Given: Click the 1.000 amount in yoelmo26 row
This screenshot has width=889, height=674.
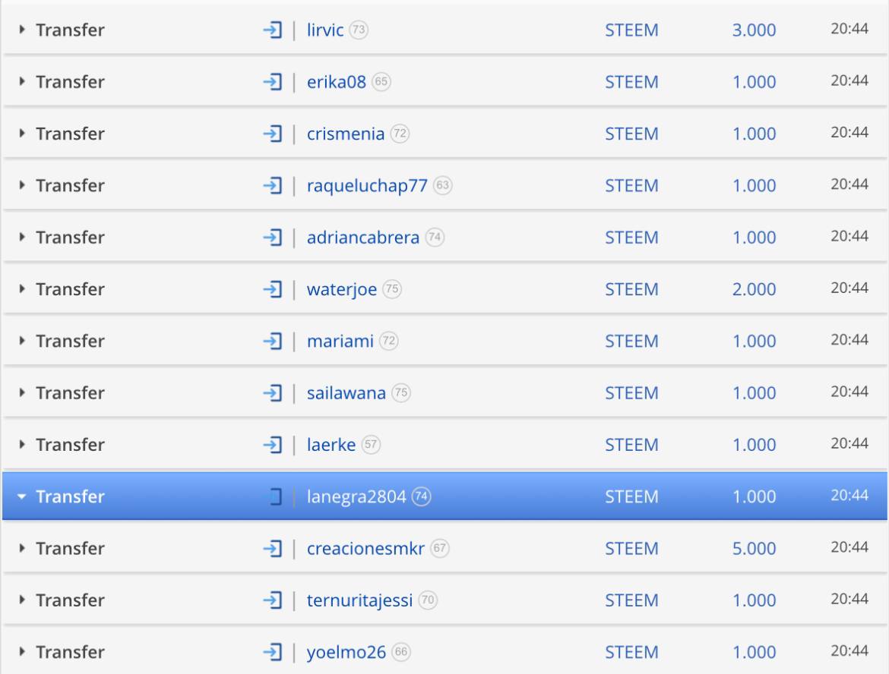Looking at the screenshot, I should pyautogui.click(x=754, y=653).
